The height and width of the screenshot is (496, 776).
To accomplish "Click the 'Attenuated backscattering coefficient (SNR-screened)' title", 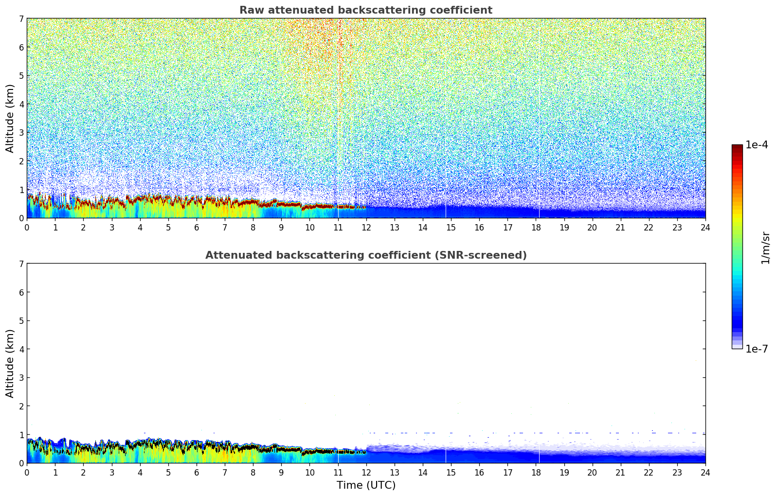I will tap(365, 255).
